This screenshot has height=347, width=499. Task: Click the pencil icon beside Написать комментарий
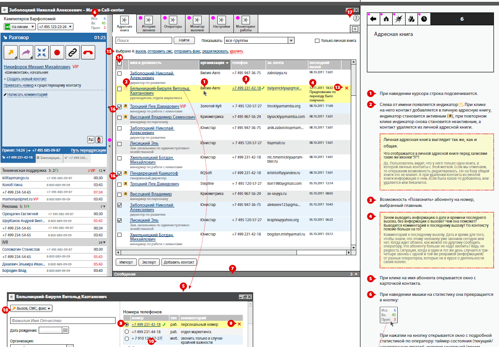(5, 94)
